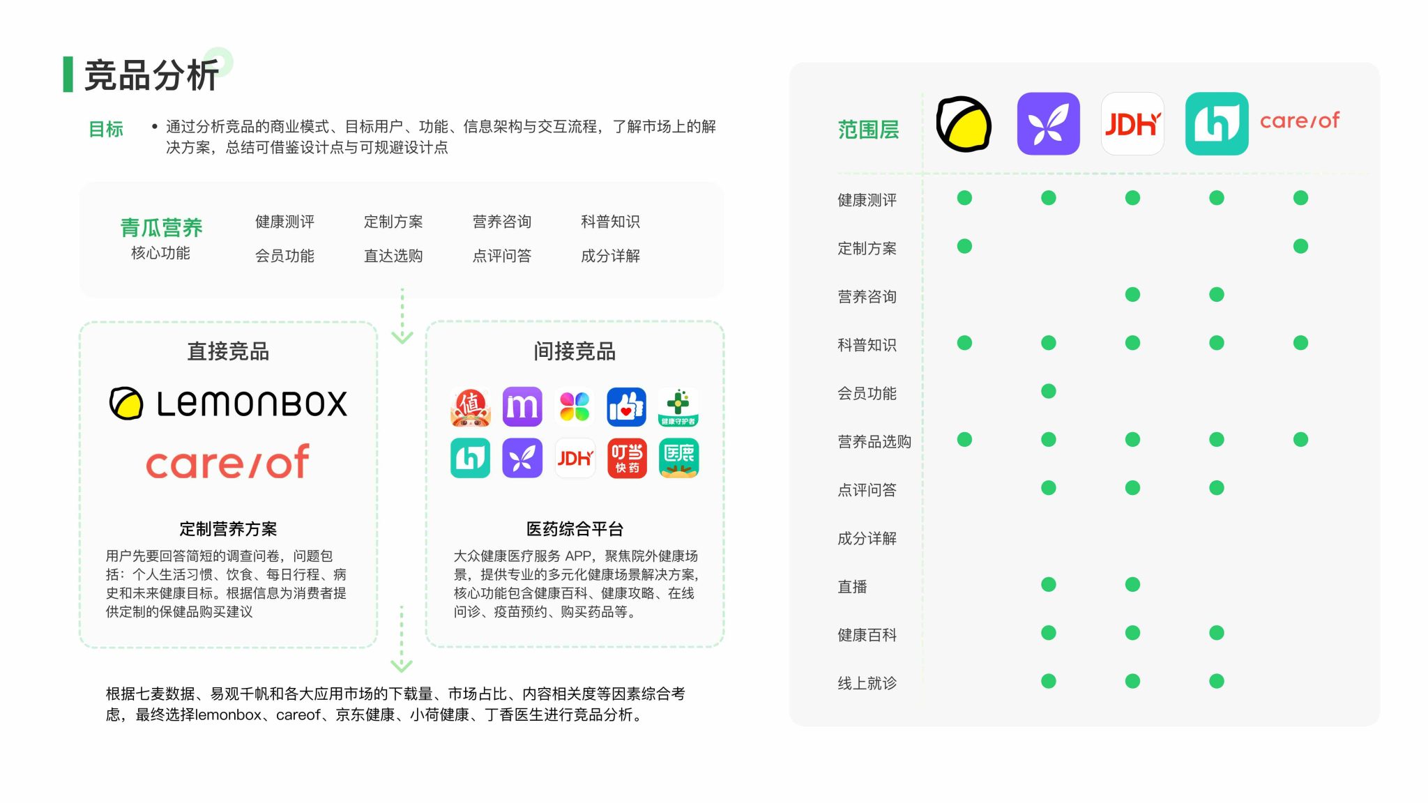Click 点评问答 in the 青瓜营养 feature panel
1428x803 pixels.
tap(502, 256)
